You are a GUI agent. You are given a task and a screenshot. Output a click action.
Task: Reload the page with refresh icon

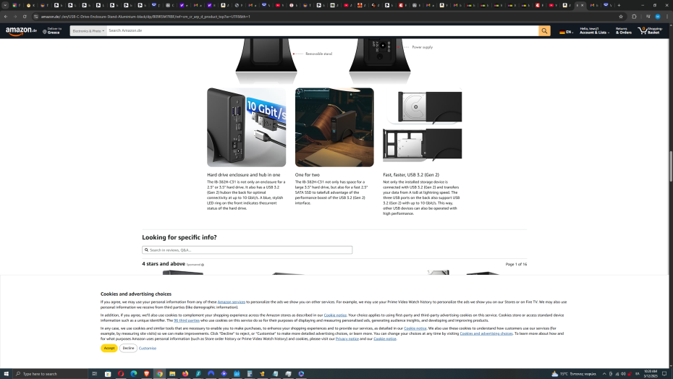pyautogui.click(x=25, y=17)
